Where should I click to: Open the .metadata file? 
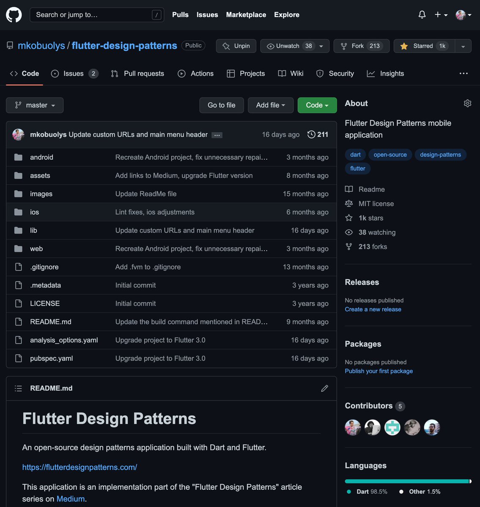coord(45,285)
